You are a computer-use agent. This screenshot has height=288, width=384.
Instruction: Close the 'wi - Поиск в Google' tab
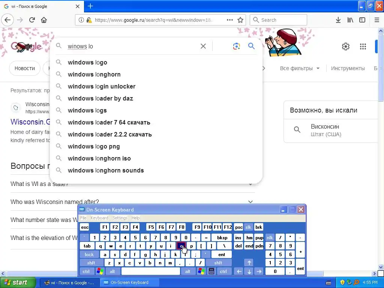78,6
